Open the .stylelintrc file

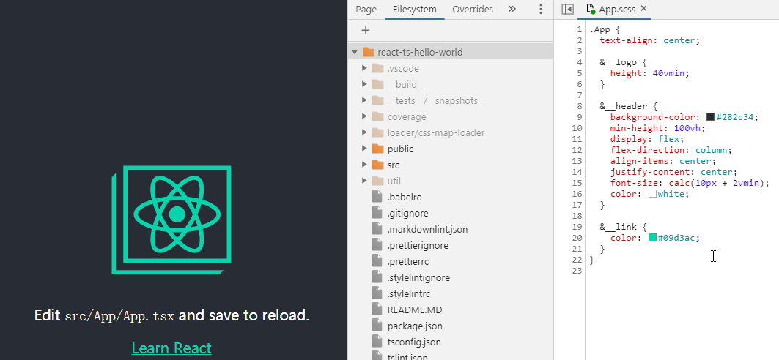pyautogui.click(x=409, y=293)
